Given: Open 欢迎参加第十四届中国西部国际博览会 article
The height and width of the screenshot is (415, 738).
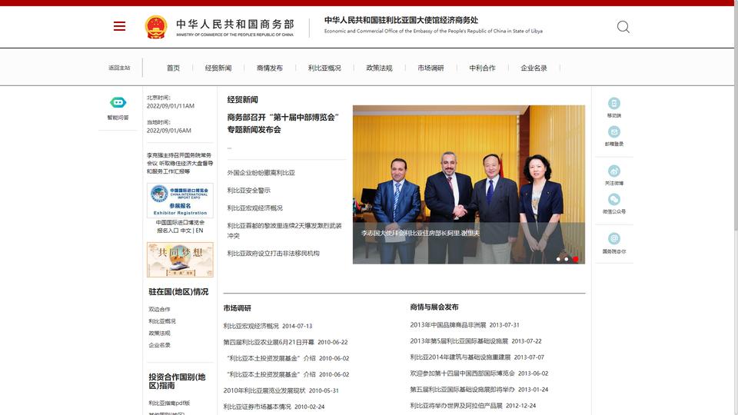Looking at the screenshot, I should 479,373.
